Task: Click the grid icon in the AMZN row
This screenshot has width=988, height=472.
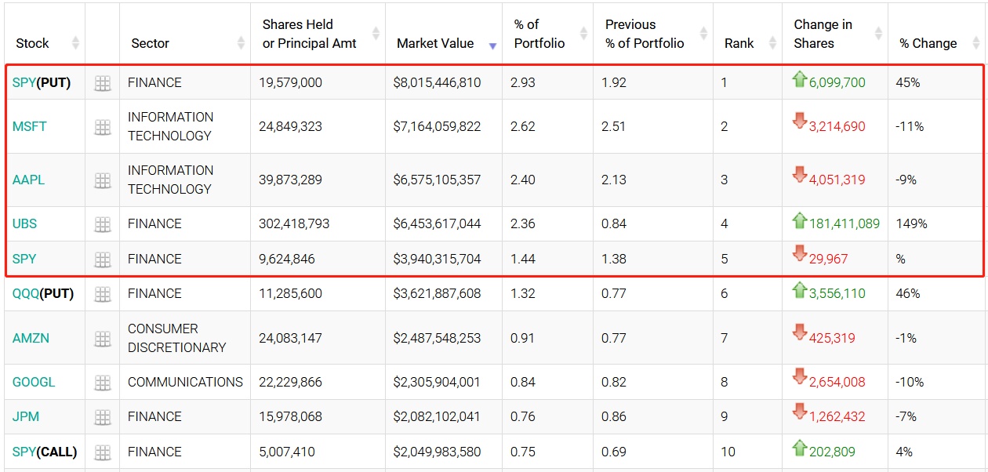Action: point(102,339)
